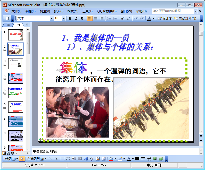Click the new document icon

click(7, 19)
